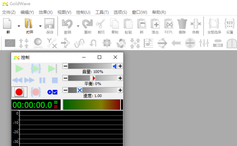
Task: Expand the 撤销 undo history dropdown arrow
Action: (x=78, y=26)
